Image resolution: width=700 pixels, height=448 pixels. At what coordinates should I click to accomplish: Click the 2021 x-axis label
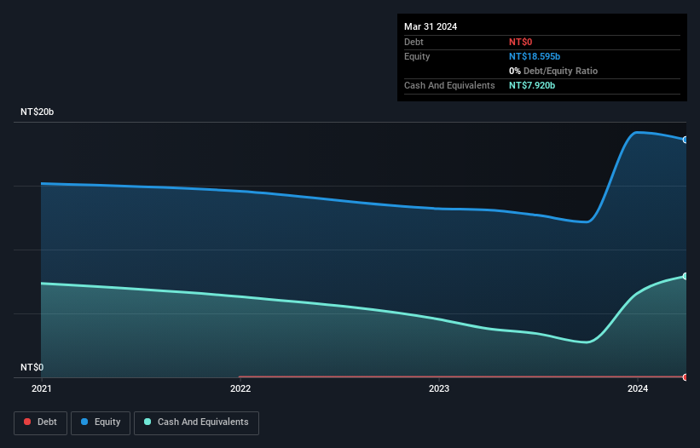point(42,388)
